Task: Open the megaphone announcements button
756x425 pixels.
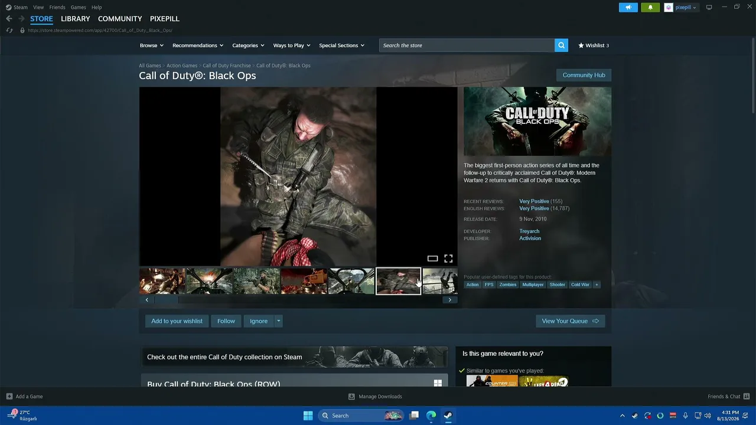Action: (x=628, y=7)
